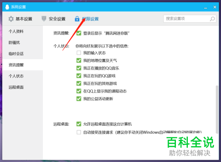Enable 自动接受连接请求 checkbox
The height and width of the screenshot is (162, 221).
[79, 132]
